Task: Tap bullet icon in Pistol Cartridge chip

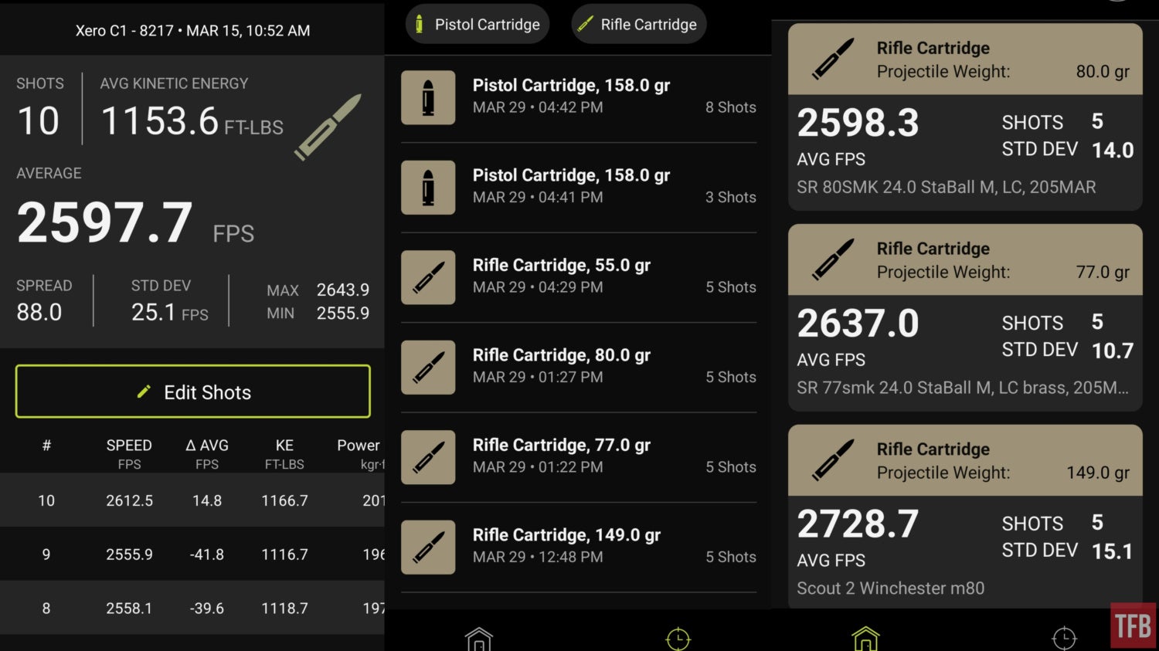Action: click(419, 25)
